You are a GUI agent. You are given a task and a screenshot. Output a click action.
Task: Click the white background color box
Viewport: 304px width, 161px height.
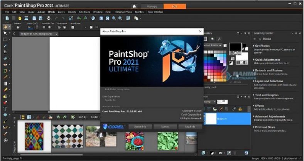click(x=242, y=57)
